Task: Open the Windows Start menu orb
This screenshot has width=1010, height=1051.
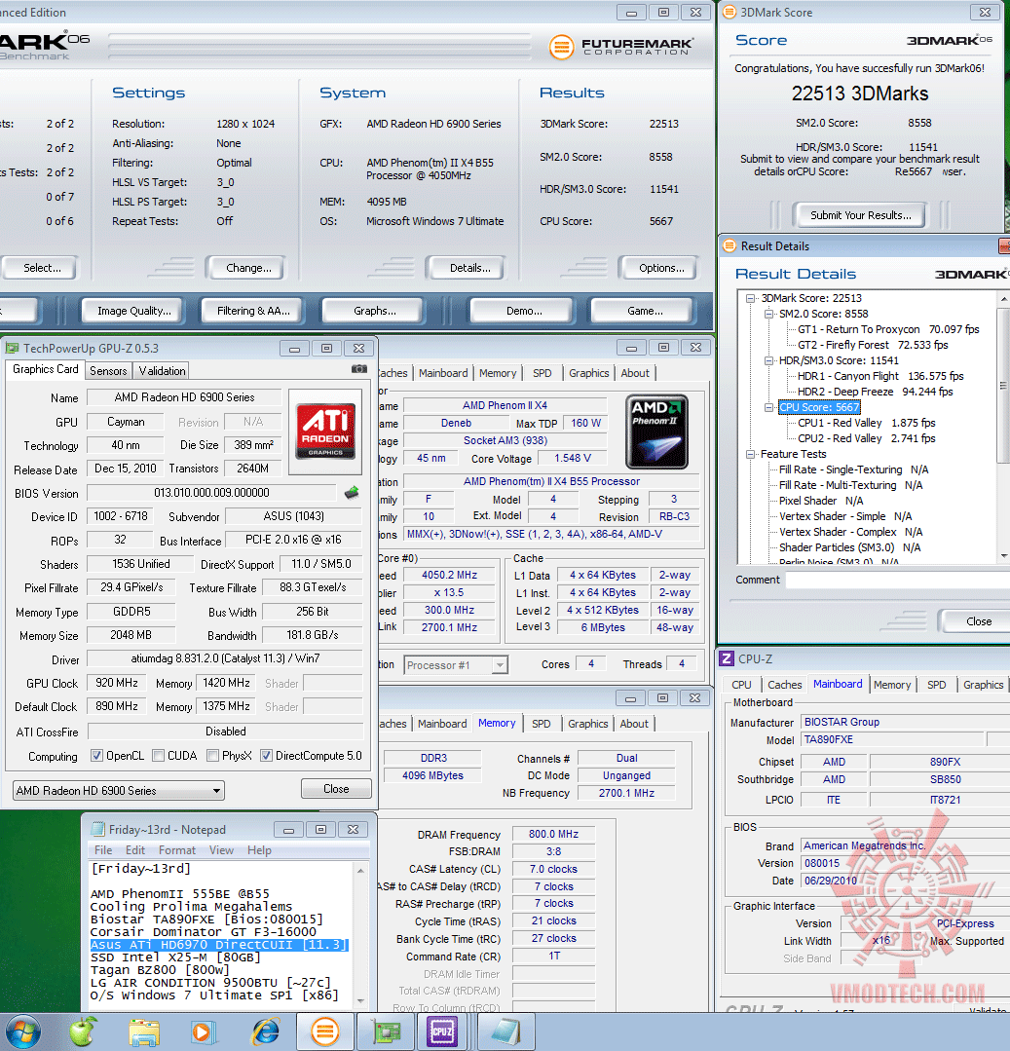Action: click(x=24, y=1030)
